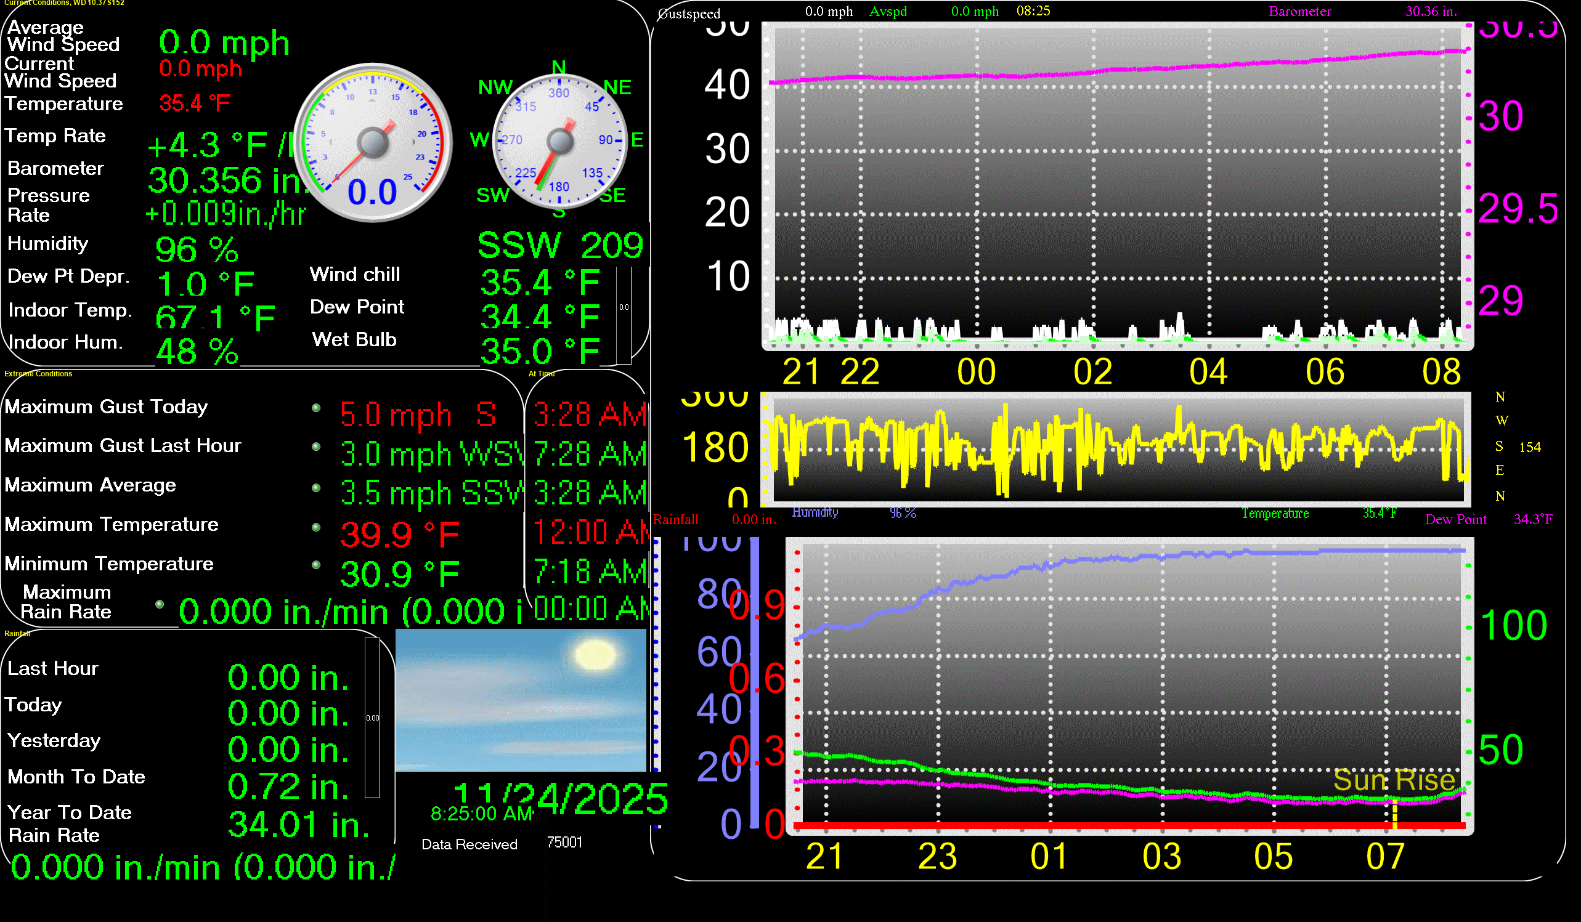Click the Barometer label above the top graph
The height and width of the screenshot is (922, 1581).
pyautogui.click(x=1299, y=11)
